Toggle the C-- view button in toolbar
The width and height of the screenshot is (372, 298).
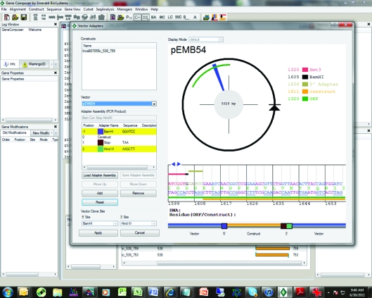click(x=137, y=18)
